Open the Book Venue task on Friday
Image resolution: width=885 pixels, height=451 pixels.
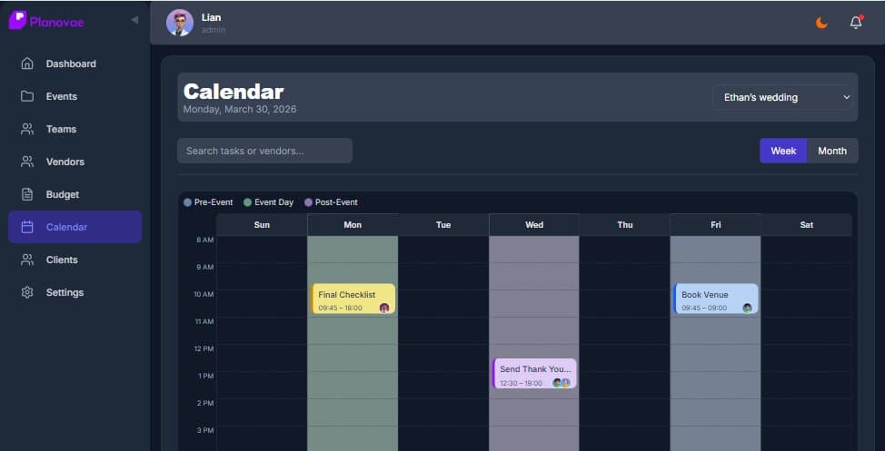(x=716, y=299)
